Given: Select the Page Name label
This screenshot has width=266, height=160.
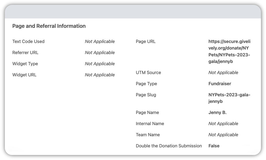Looking at the screenshot, I should [147, 112].
